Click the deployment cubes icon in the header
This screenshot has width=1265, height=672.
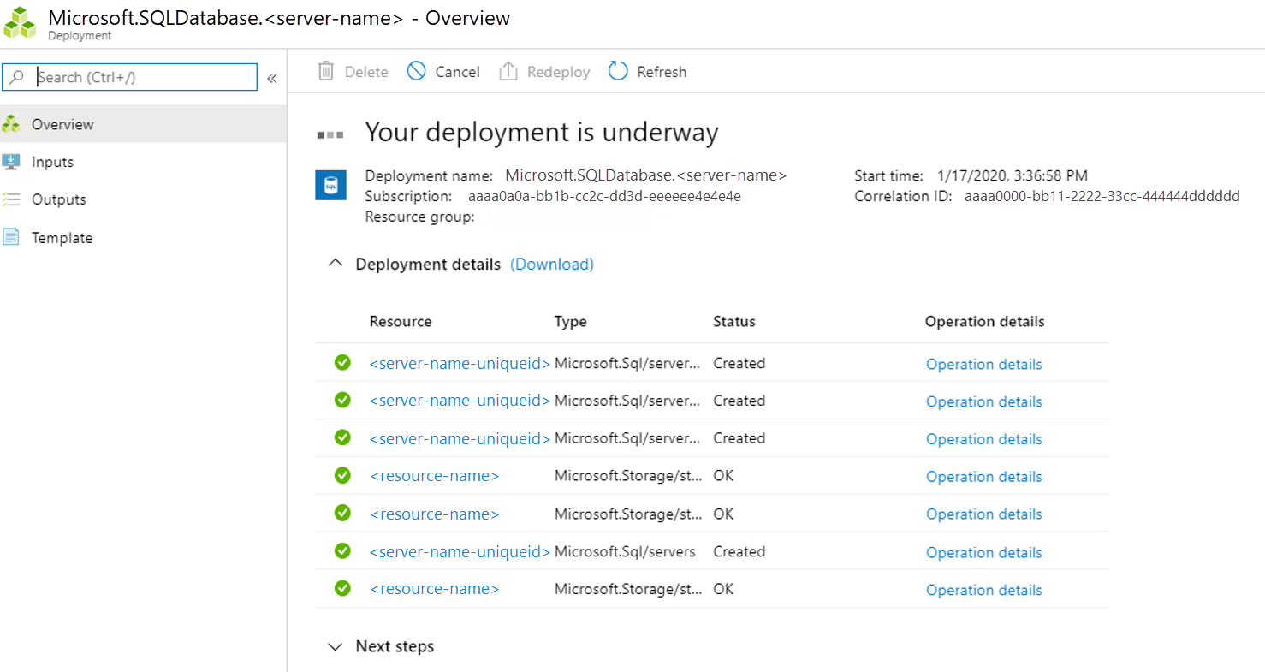coord(21,23)
